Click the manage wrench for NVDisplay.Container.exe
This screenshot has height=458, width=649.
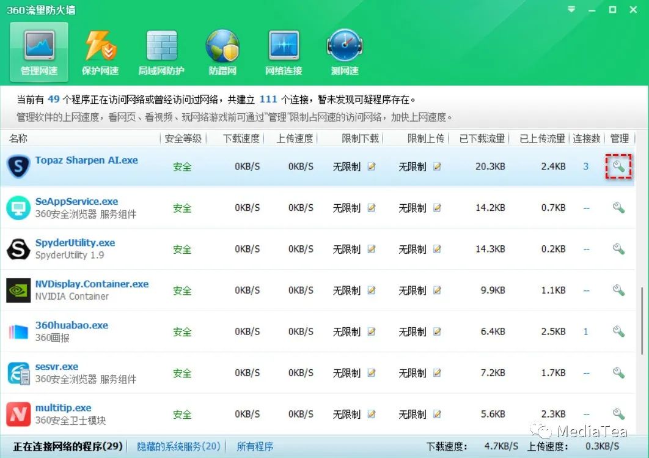click(618, 290)
